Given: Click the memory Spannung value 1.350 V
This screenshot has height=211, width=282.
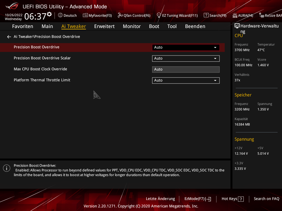Looking at the screenshot, I should pyautogui.click(x=263, y=109).
